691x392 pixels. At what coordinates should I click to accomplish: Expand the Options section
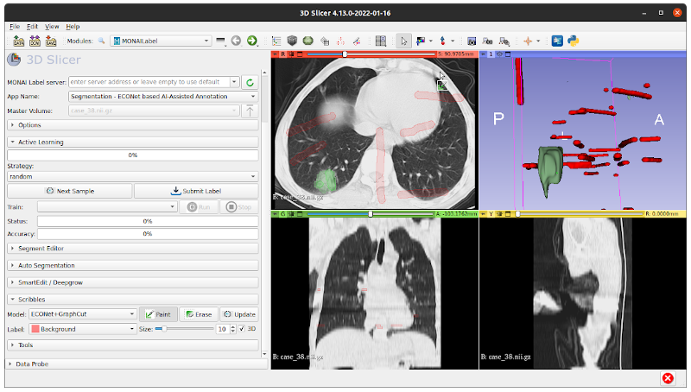pyautogui.click(x=133, y=125)
